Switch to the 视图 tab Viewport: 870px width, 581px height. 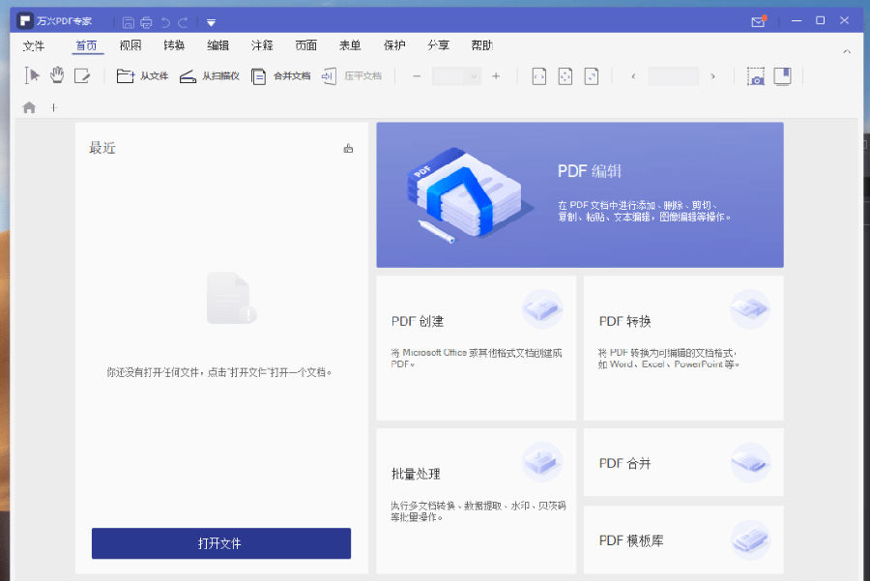[x=130, y=45]
